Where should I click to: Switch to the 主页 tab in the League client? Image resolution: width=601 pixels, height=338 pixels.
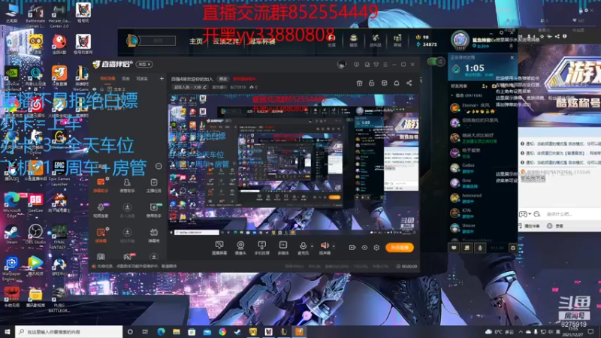pos(196,41)
